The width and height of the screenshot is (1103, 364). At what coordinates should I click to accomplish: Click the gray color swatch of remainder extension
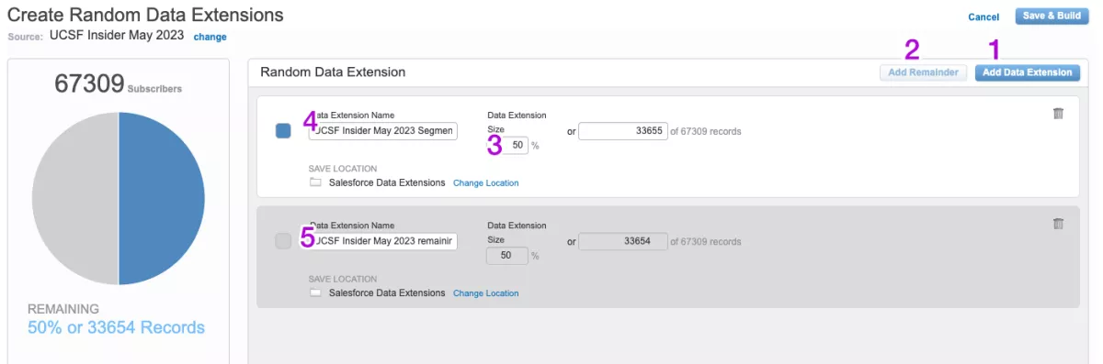[x=283, y=241]
